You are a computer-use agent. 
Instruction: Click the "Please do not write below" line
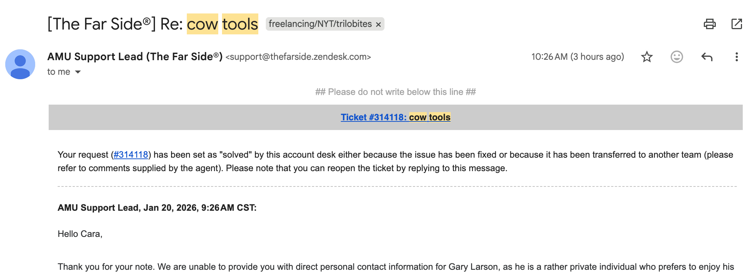pyautogui.click(x=395, y=92)
